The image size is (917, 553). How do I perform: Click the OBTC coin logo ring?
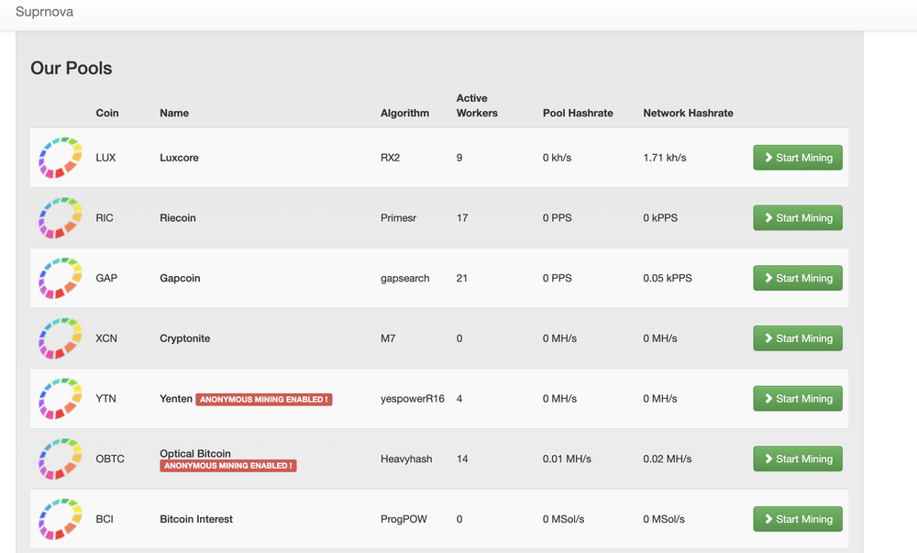tap(61, 459)
